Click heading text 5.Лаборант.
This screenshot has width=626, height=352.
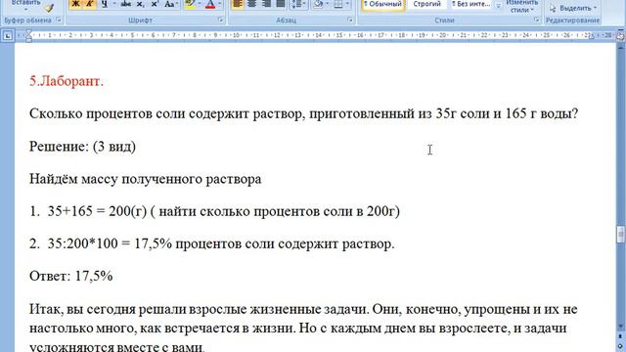(x=67, y=81)
